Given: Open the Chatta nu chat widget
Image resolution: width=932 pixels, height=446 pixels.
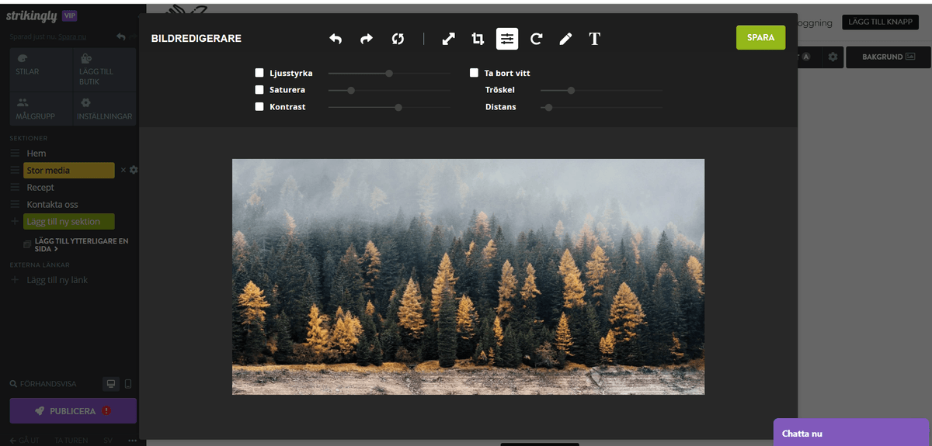Looking at the screenshot, I should 850,433.
